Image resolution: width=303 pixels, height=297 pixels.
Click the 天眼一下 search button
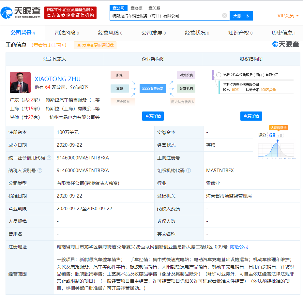pos(241,15)
